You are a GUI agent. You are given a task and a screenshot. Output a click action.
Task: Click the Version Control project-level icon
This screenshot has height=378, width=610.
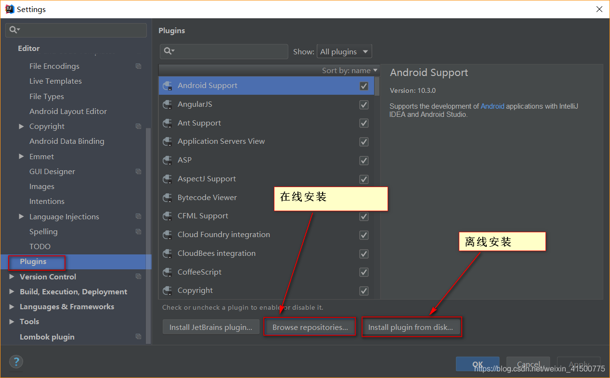pyautogui.click(x=139, y=277)
